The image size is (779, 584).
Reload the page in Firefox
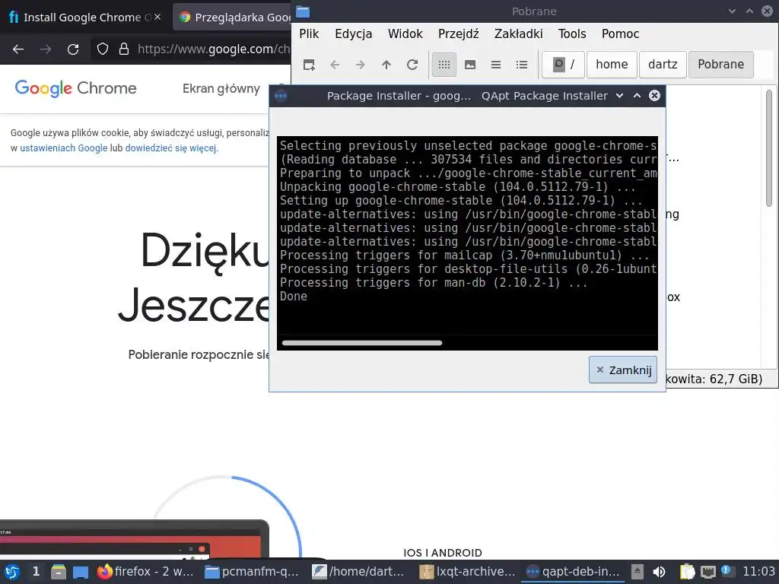(x=73, y=49)
